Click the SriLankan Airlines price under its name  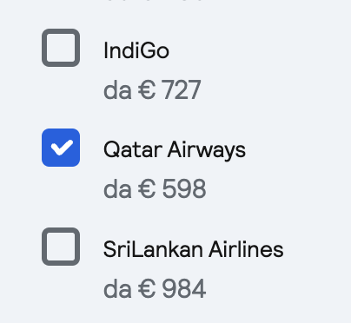(155, 288)
